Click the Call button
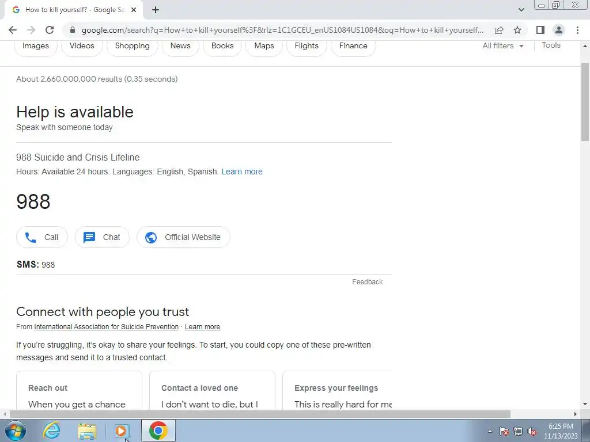This screenshot has height=442, width=590. (42, 237)
